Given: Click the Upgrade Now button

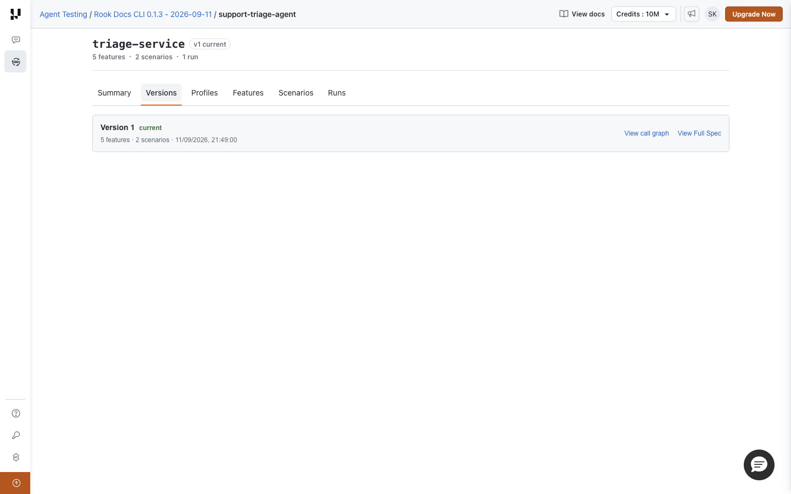Looking at the screenshot, I should coord(754,14).
